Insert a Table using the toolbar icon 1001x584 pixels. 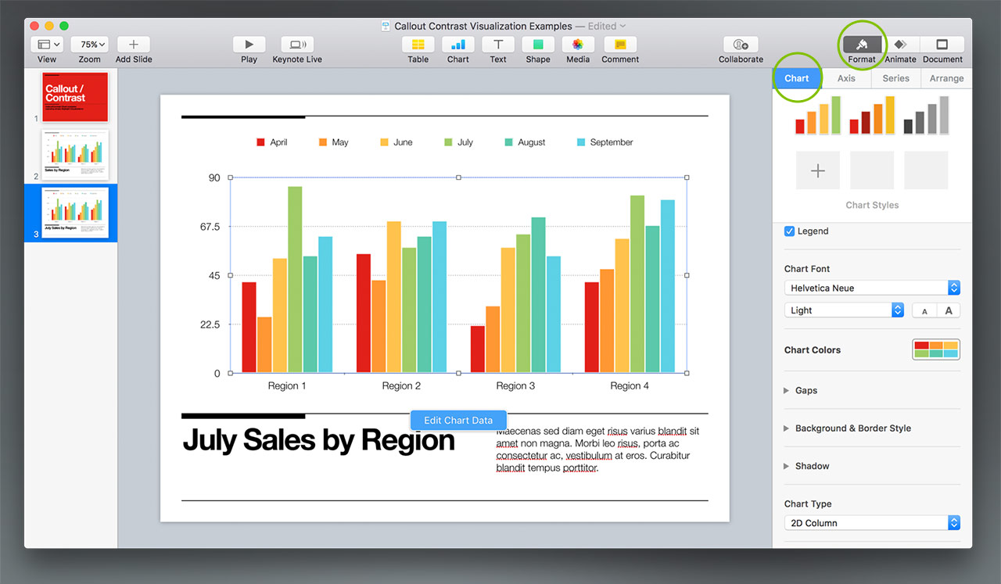418,45
